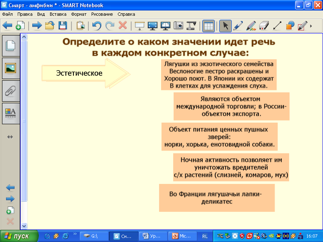The height and width of the screenshot is (242, 323).
Task: Select the Shapes tool
Action: 290,26
